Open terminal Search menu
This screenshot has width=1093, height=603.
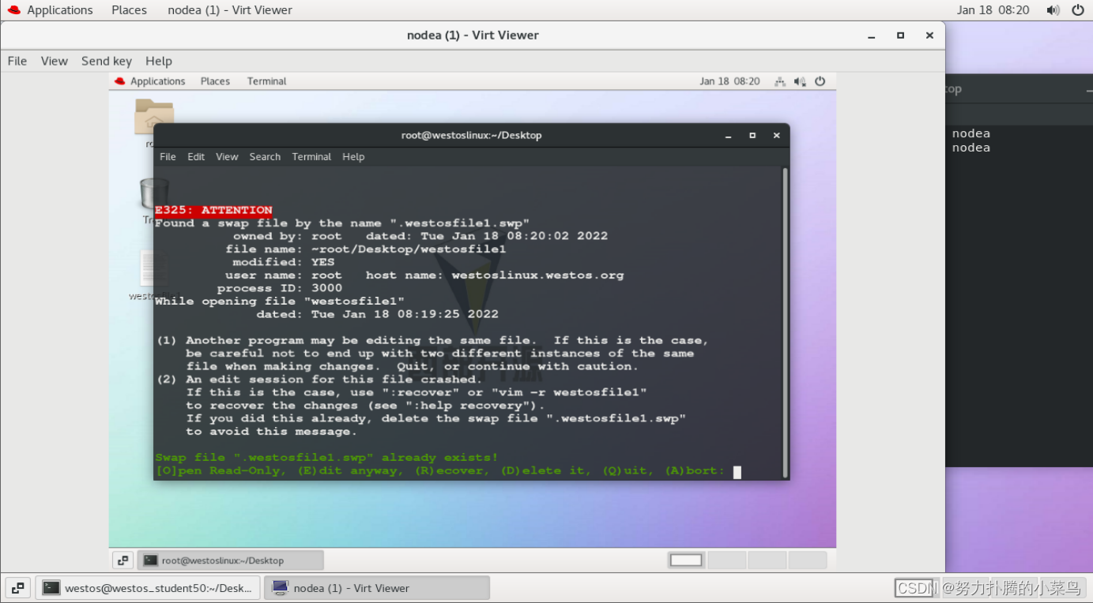tap(265, 156)
